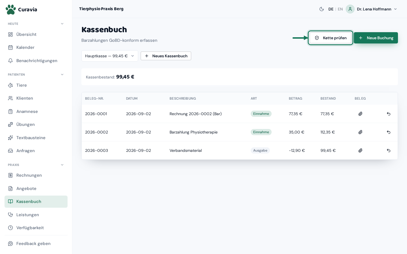Reverse booking 2026-0002 with undo icon
This screenshot has height=254, width=407.
389,132
